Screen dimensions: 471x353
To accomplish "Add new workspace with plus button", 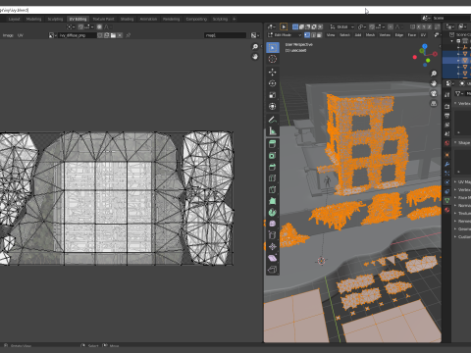I will click(234, 19).
